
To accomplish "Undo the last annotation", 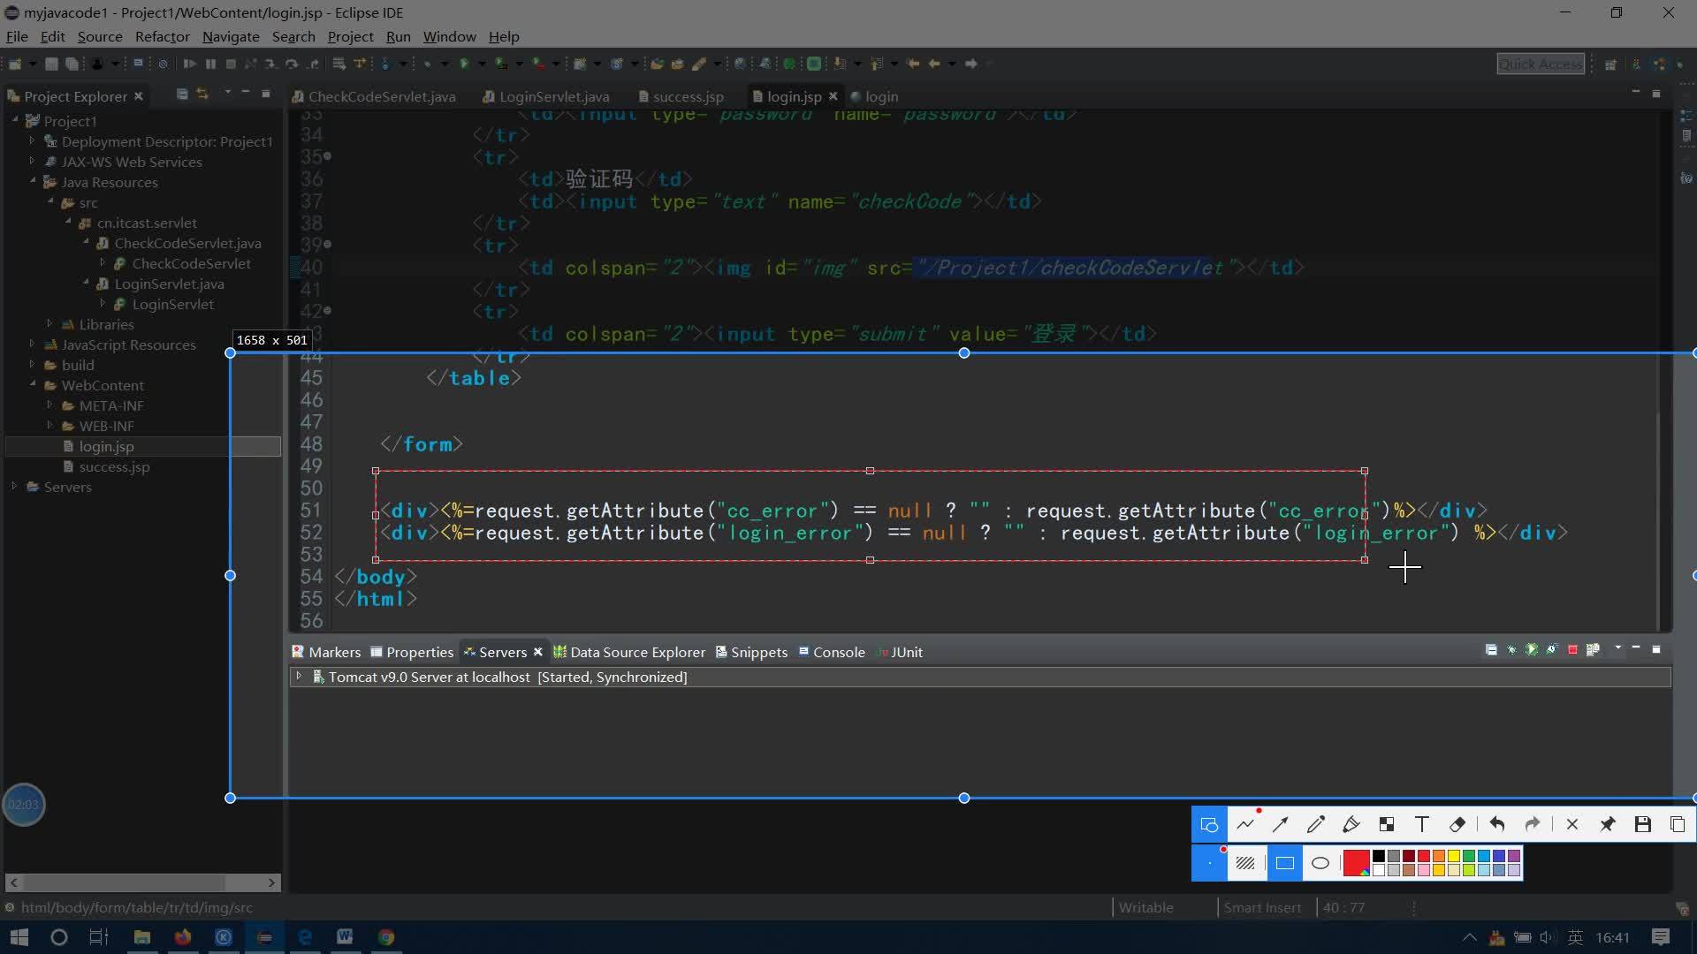I will [x=1497, y=825].
